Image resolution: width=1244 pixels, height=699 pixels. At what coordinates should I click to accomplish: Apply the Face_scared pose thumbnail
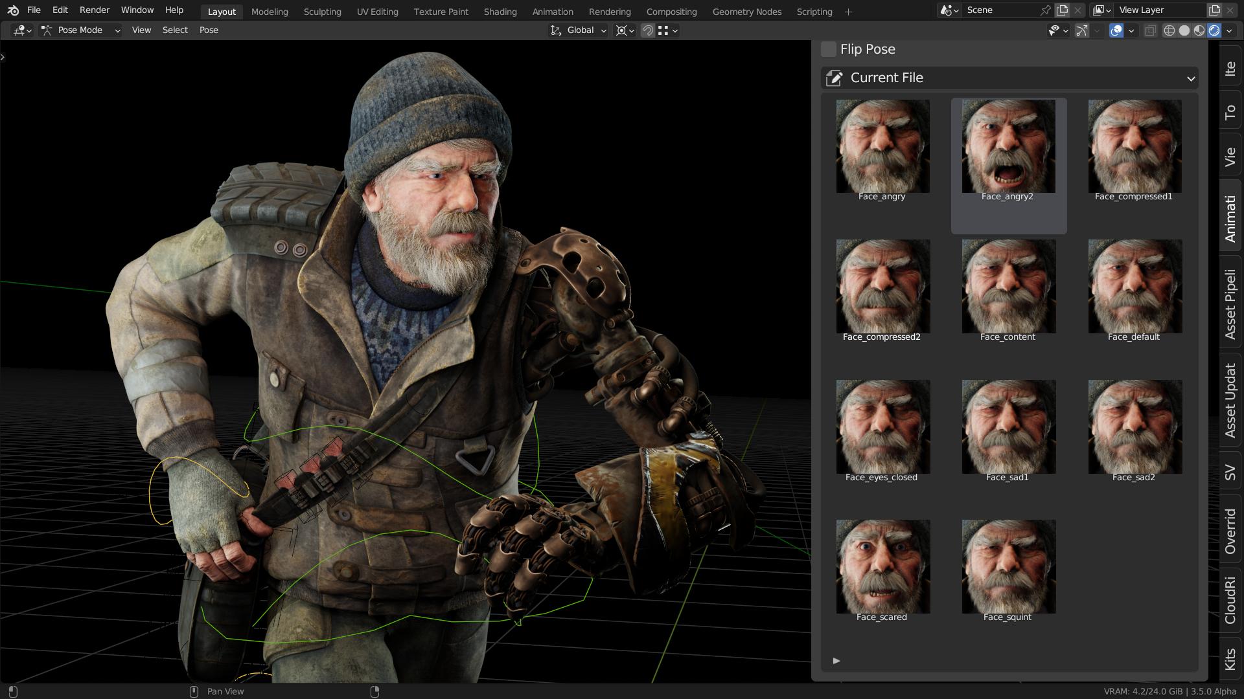pyautogui.click(x=882, y=567)
